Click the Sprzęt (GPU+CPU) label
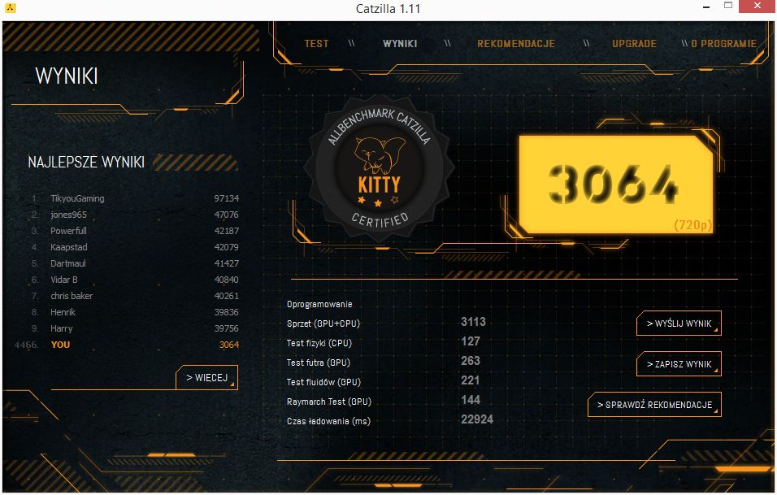This screenshot has height=495, width=777. [x=323, y=323]
